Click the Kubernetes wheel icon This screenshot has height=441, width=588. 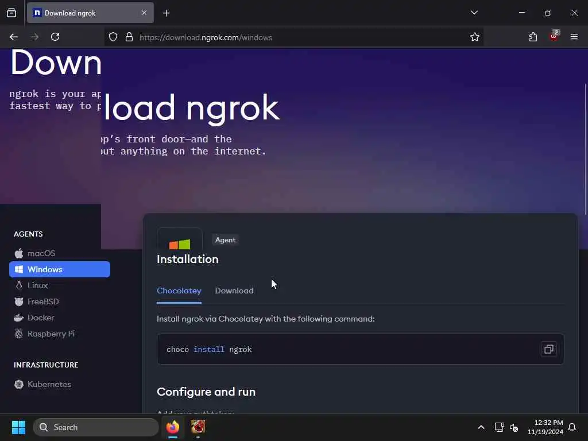pos(19,384)
